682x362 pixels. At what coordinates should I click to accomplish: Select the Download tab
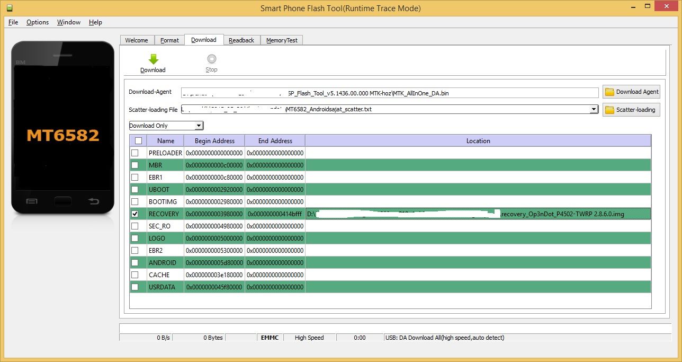tap(204, 40)
